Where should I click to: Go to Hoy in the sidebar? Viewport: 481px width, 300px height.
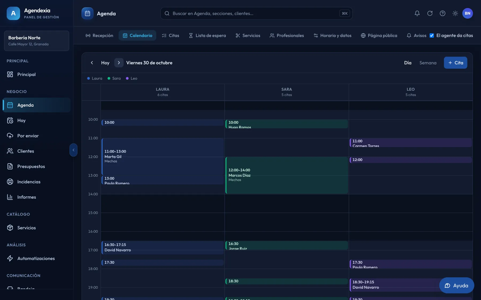point(37,121)
